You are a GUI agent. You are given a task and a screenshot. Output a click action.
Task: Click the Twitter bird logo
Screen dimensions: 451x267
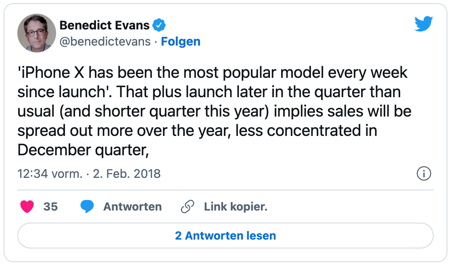(x=424, y=23)
